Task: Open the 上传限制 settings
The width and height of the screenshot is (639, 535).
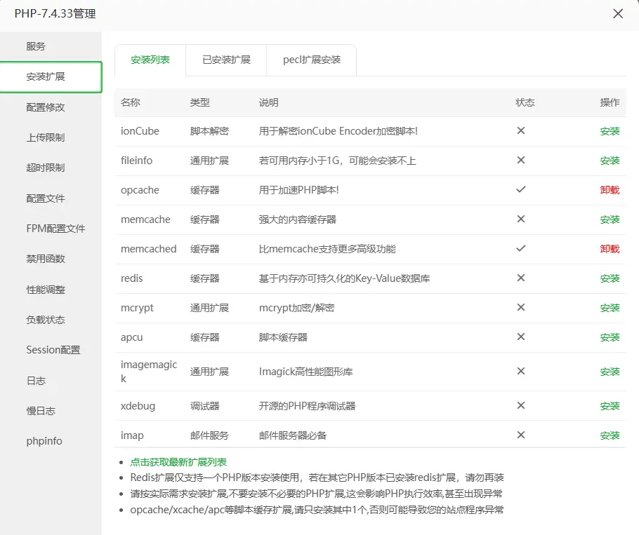Action: point(44,137)
